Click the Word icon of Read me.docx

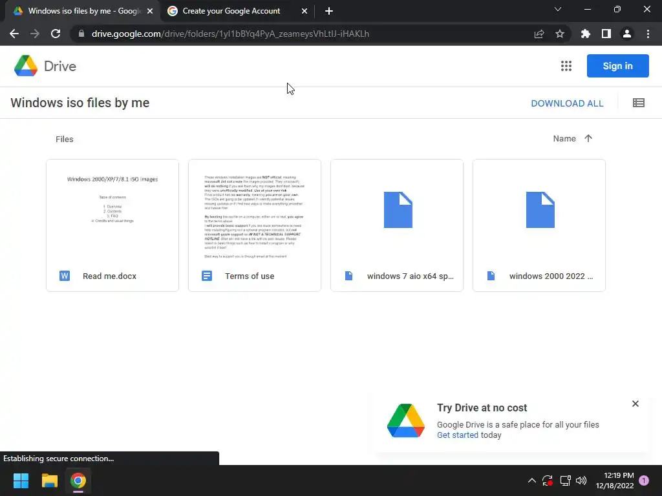65,276
